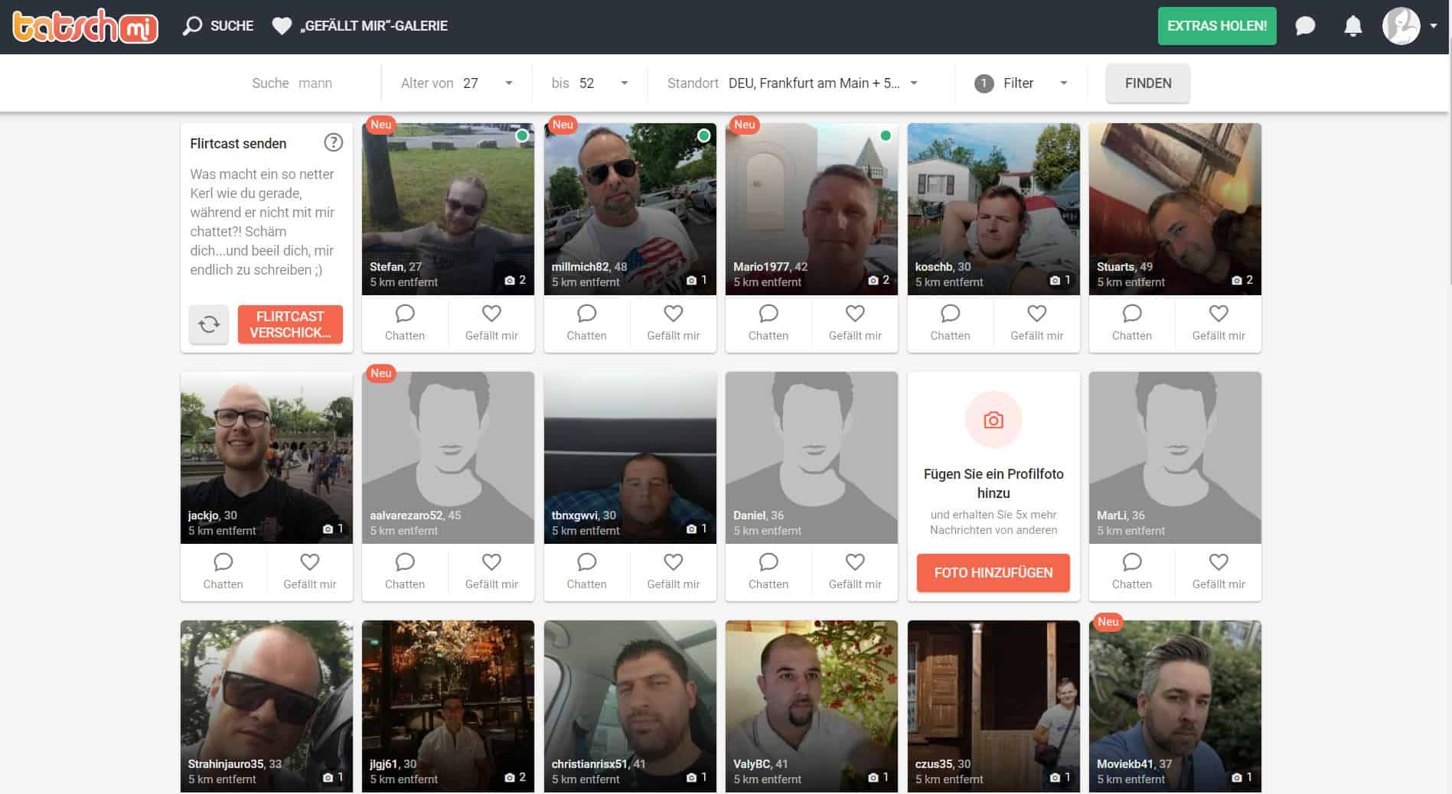
Task: Open jackjo's profile photo
Action: tap(266, 457)
